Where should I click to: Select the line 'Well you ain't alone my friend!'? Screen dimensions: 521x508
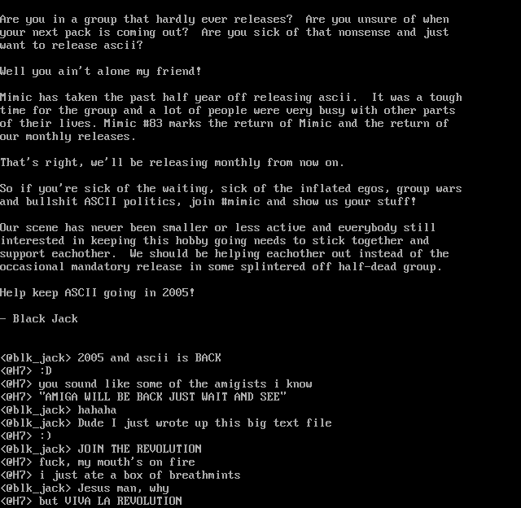click(101, 71)
